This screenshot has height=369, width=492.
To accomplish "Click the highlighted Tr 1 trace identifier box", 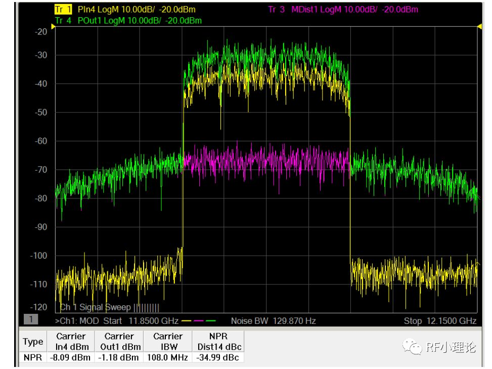I will point(63,8).
